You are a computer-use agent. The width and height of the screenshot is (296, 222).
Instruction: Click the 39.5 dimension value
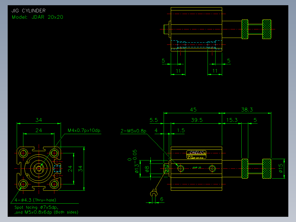coord(197,120)
